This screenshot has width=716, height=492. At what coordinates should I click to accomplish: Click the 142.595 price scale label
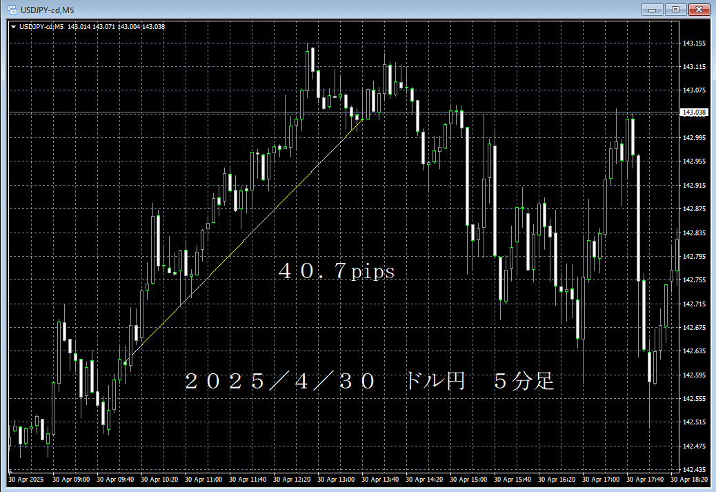pos(694,375)
